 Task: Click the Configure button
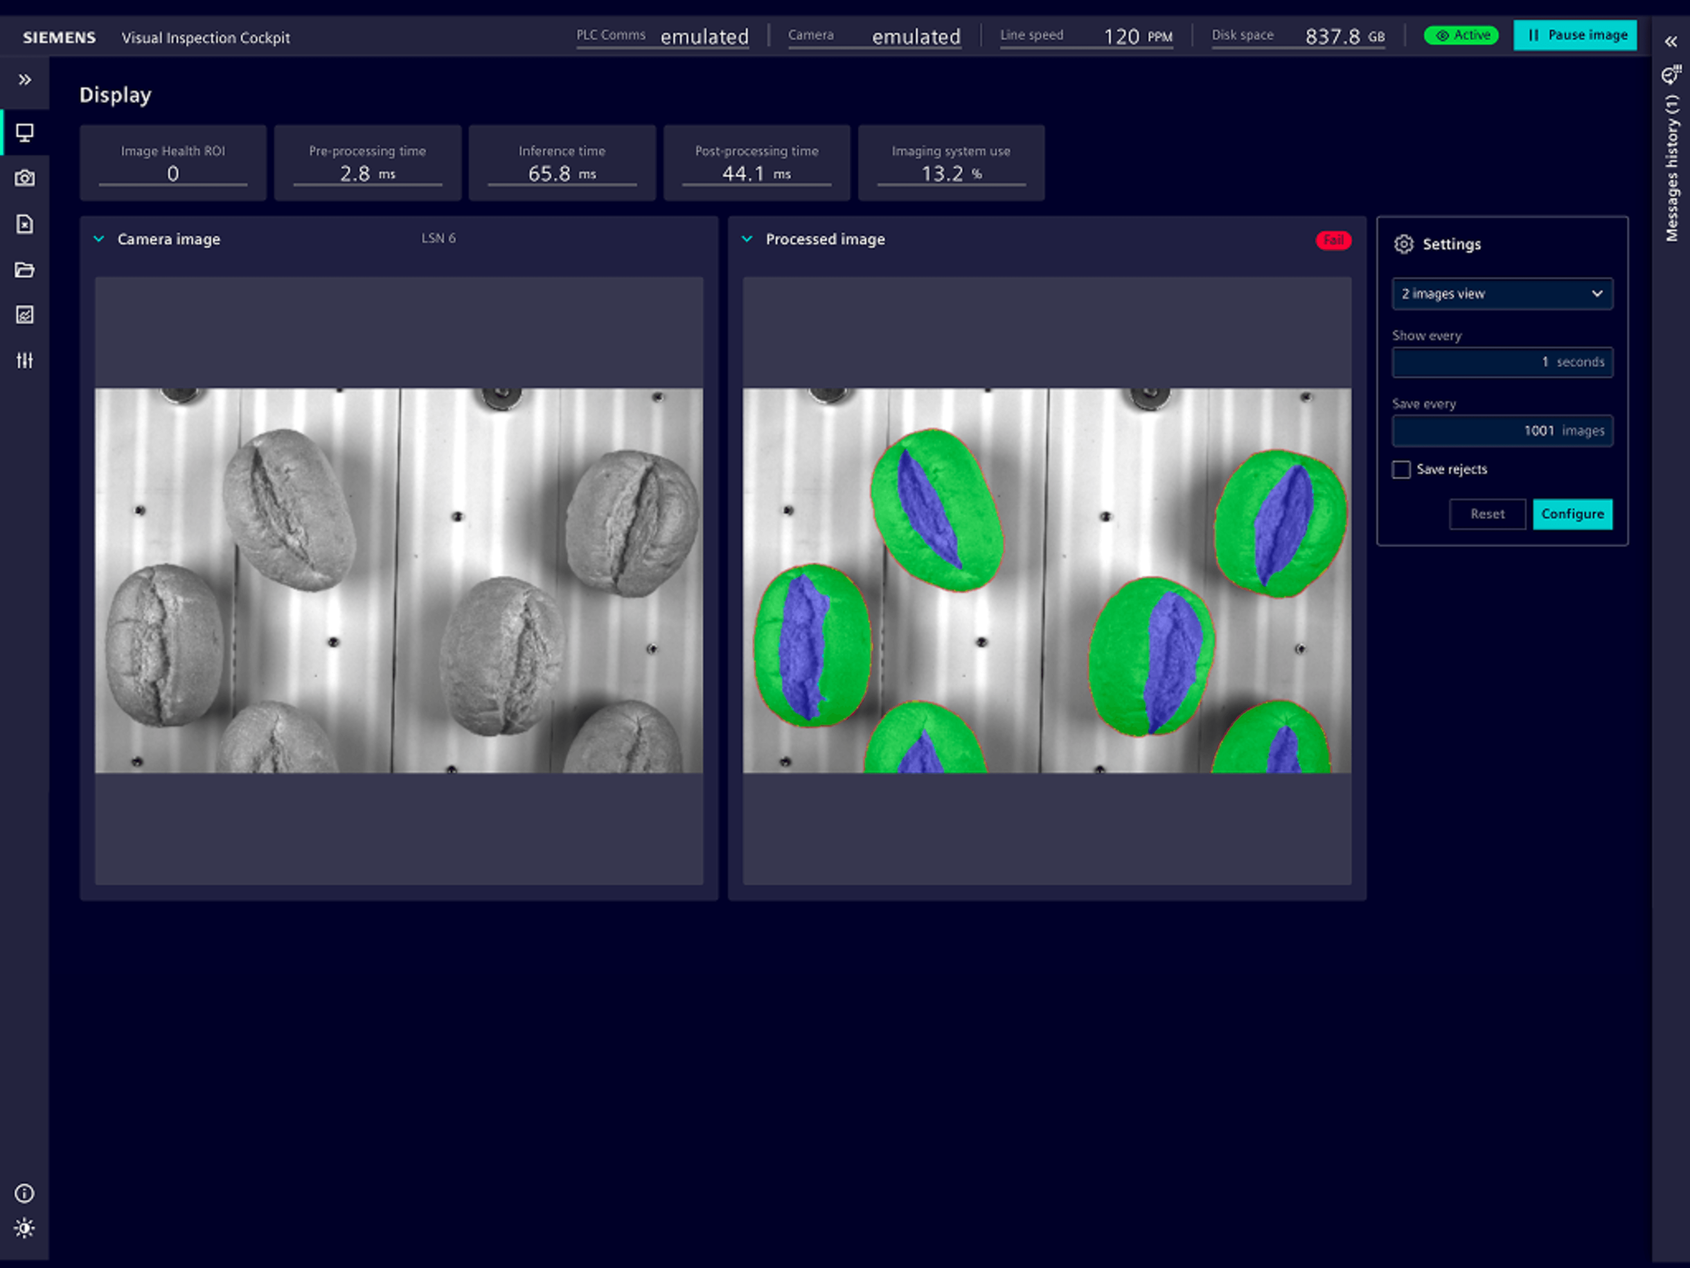click(1572, 514)
